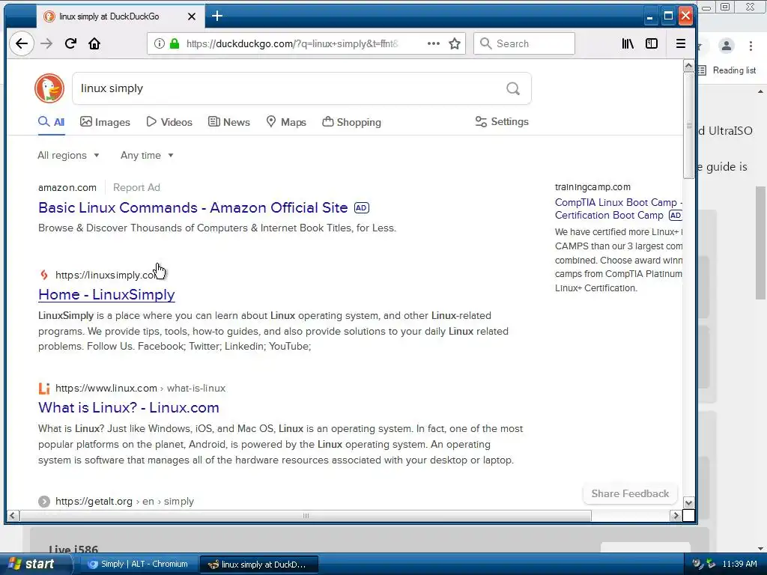The height and width of the screenshot is (575, 767).
Task: Go back with the Firefox back arrow
Action: [22, 43]
